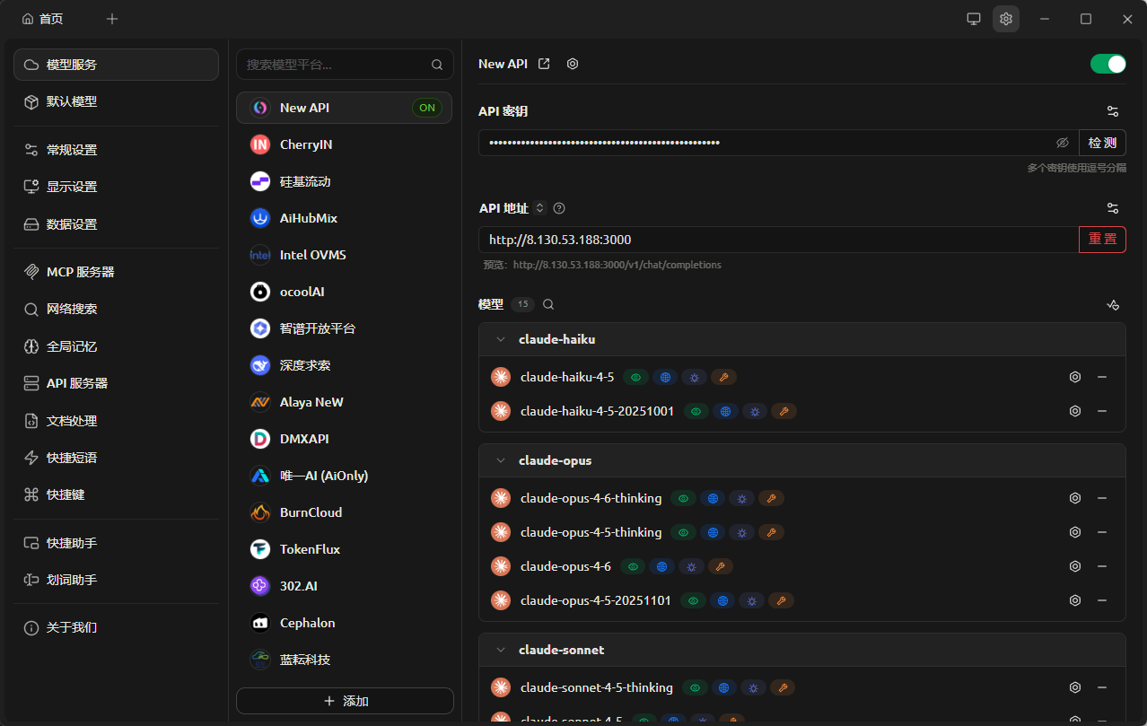
Task: Click the 重置 button for API address
Action: click(1102, 240)
